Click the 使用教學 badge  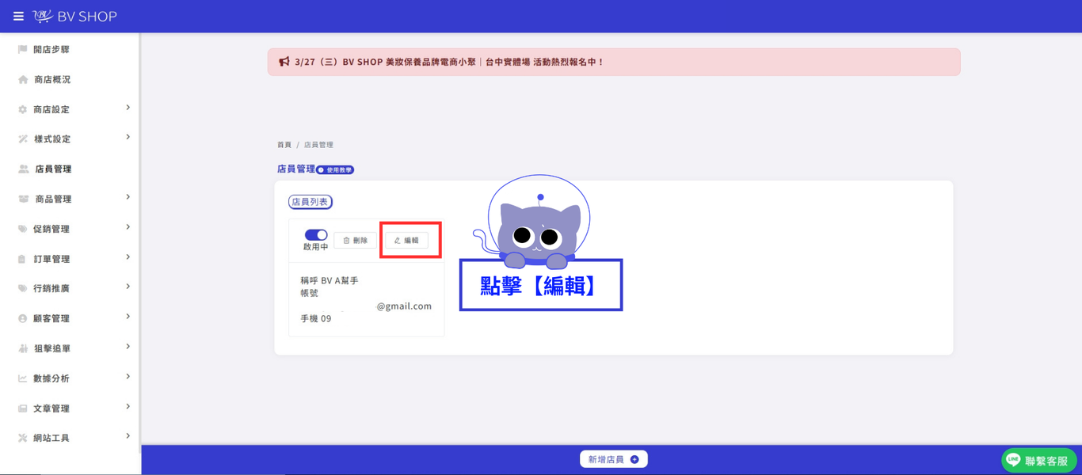(335, 170)
